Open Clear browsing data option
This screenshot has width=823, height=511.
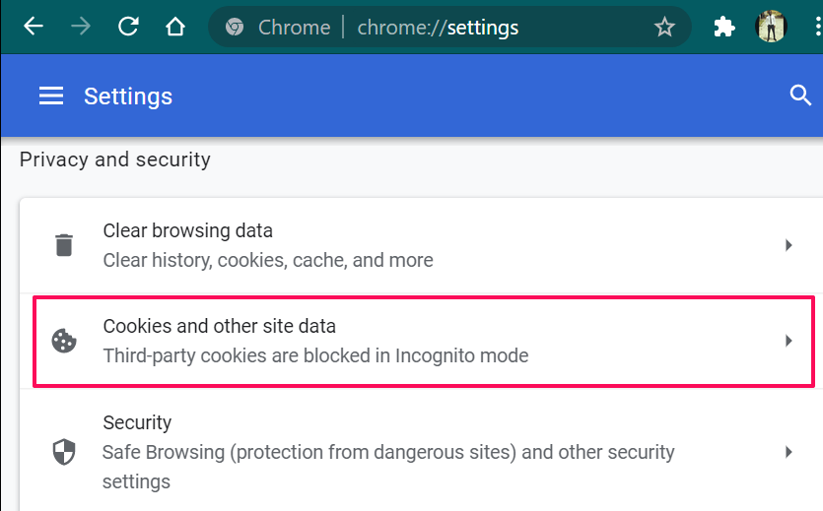268,245
